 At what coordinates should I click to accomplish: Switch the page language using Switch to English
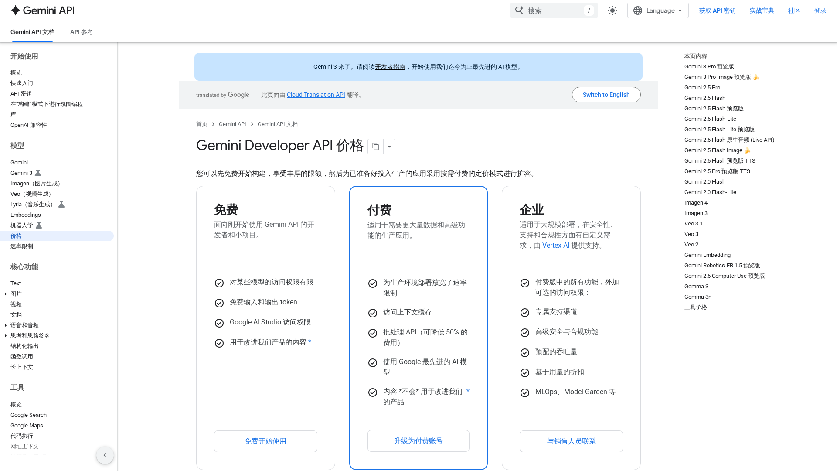point(606,95)
